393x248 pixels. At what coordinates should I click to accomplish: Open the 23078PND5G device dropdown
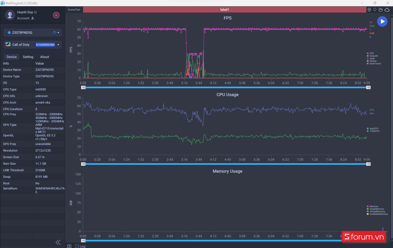click(58, 33)
